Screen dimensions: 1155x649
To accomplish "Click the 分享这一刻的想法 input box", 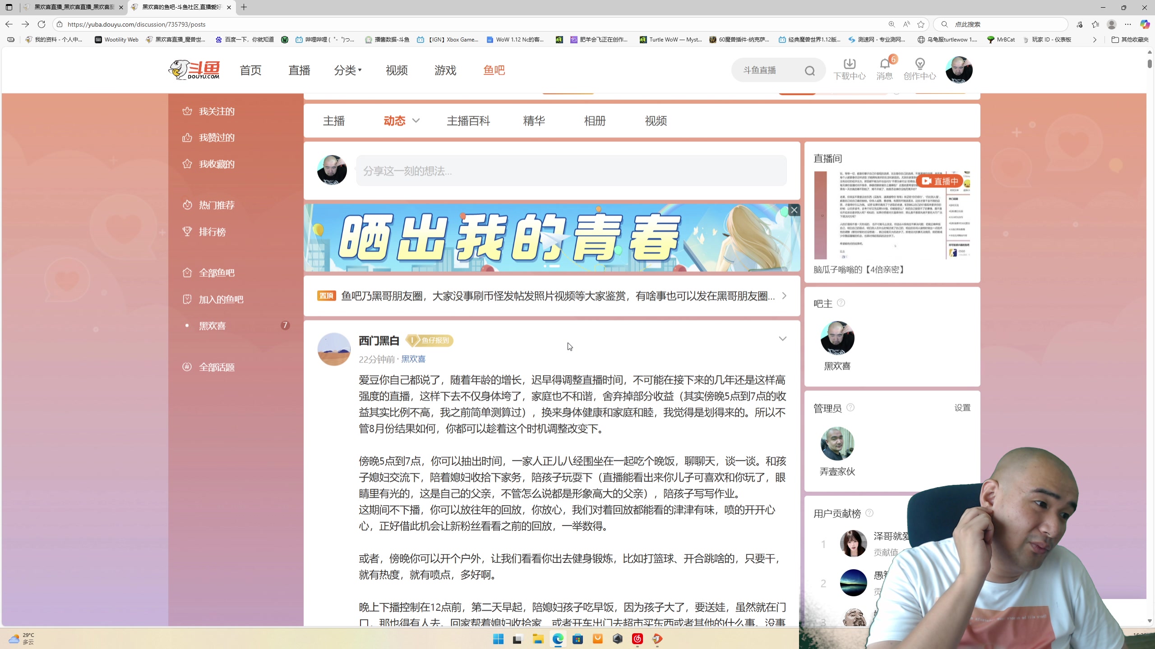I will (x=571, y=171).
